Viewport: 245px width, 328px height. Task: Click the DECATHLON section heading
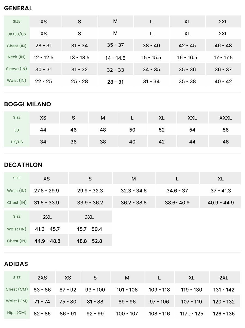pos(23,165)
